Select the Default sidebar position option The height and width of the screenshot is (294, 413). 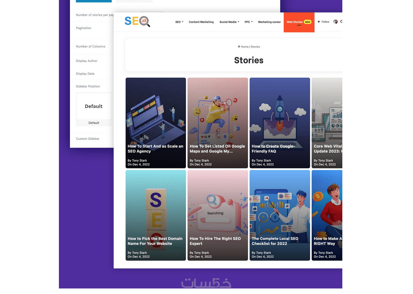pyautogui.click(x=93, y=109)
